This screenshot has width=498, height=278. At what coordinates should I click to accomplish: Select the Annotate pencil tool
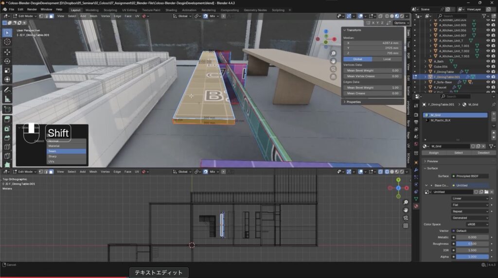pyautogui.click(x=7, y=90)
